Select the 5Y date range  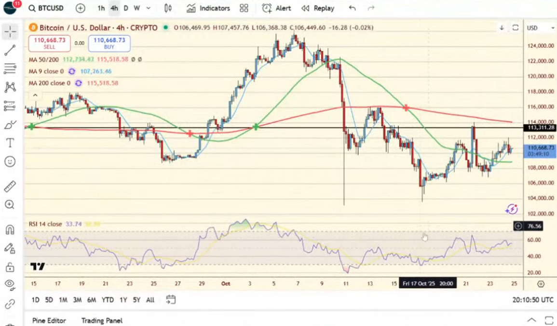tap(136, 300)
